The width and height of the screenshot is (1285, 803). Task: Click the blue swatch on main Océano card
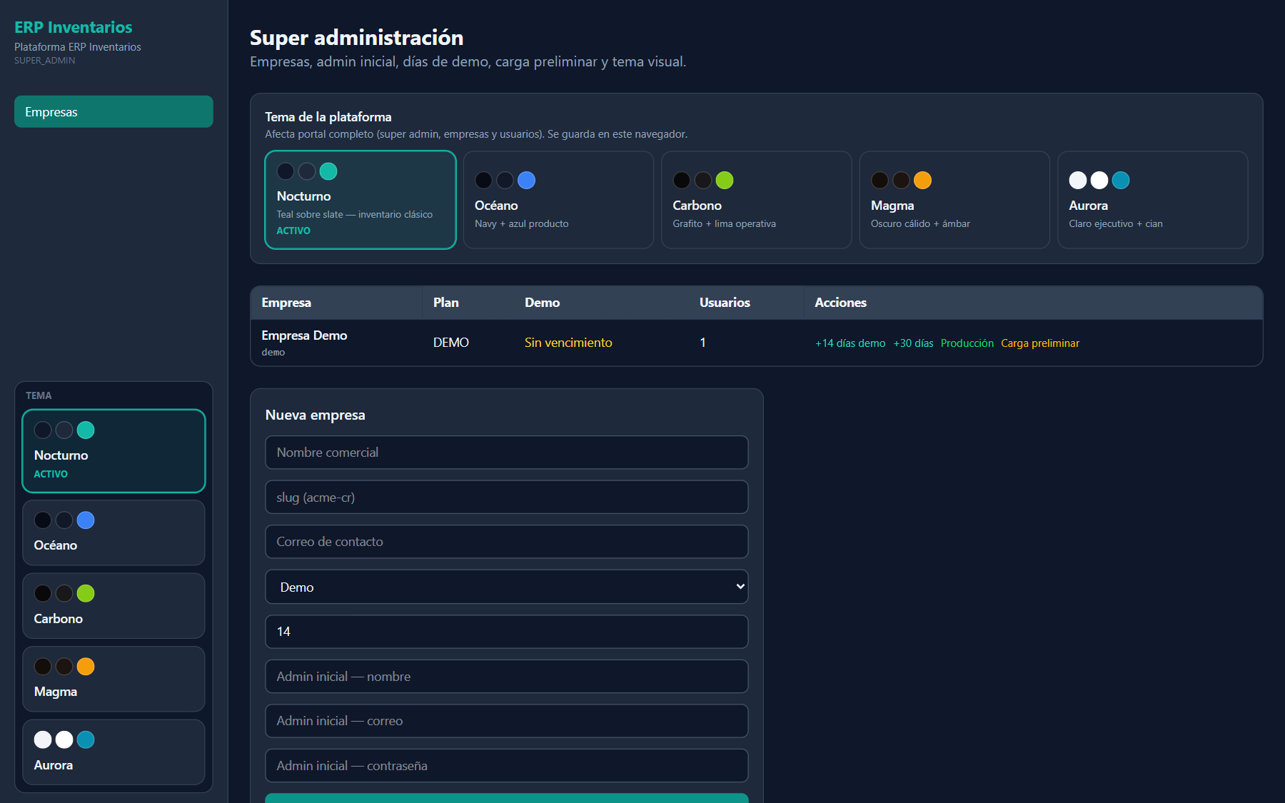pos(526,181)
